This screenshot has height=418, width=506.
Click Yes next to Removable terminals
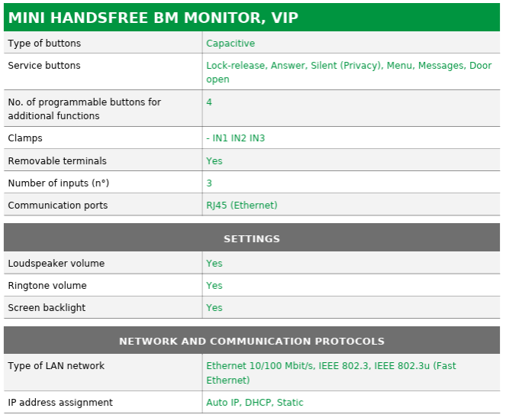click(x=214, y=161)
